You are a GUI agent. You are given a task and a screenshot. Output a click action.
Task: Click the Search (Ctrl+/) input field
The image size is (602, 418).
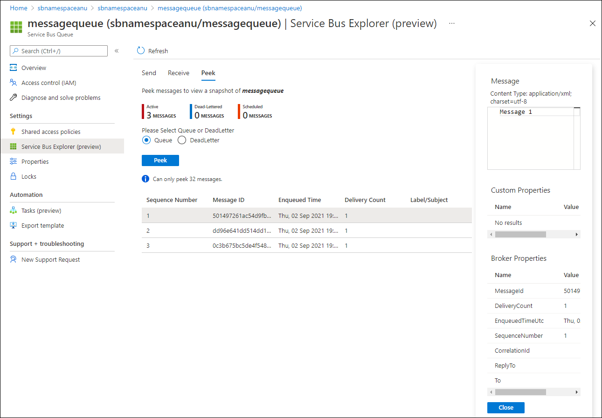(x=59, y=51)
